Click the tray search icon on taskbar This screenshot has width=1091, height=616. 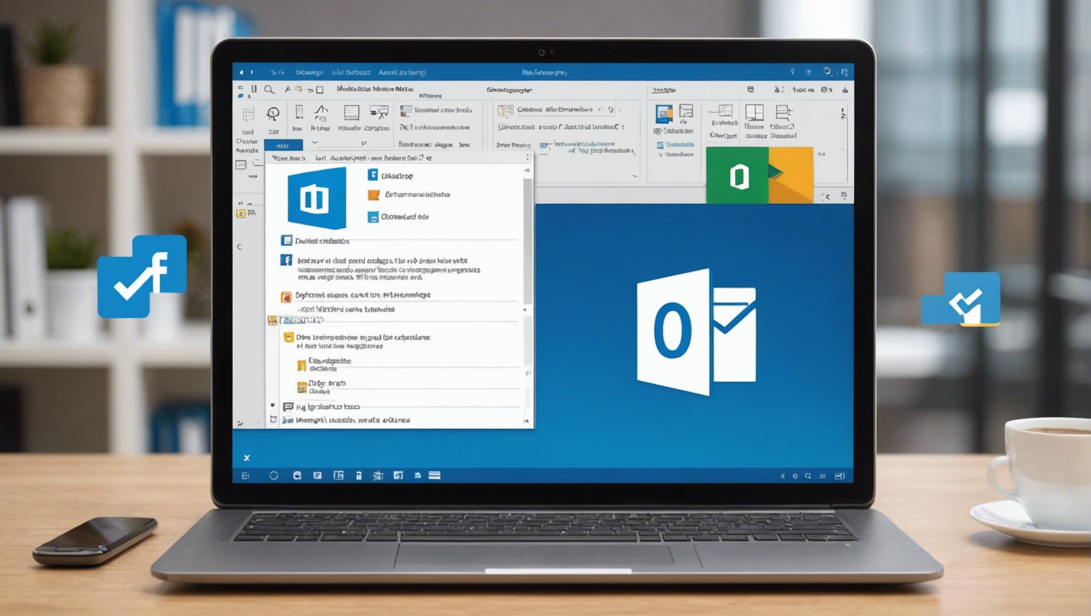click(808, 476)
